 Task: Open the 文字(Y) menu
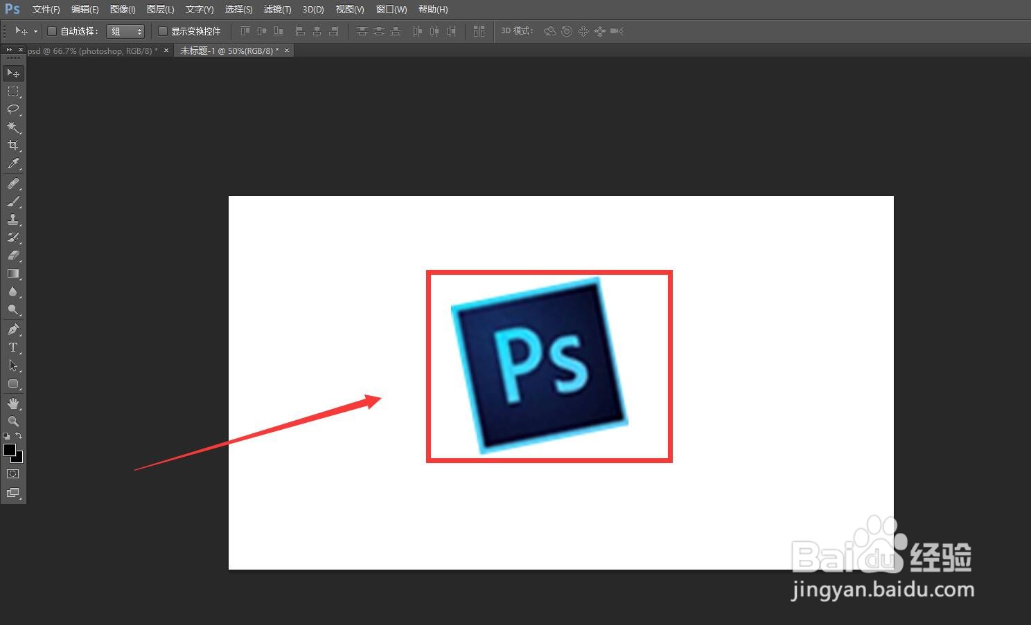coord(200,10)
